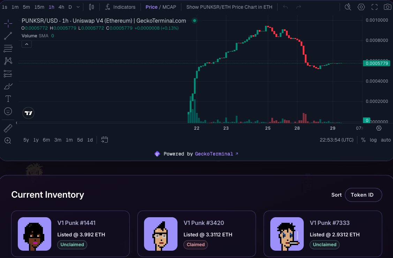Click the Unclaimed badge on Punk #1441
The width and height of the screenshot is (393, 258).
[72, 244]
